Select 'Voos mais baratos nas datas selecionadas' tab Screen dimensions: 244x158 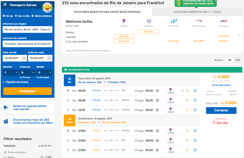pyautogui.click(x=107, y=12)
